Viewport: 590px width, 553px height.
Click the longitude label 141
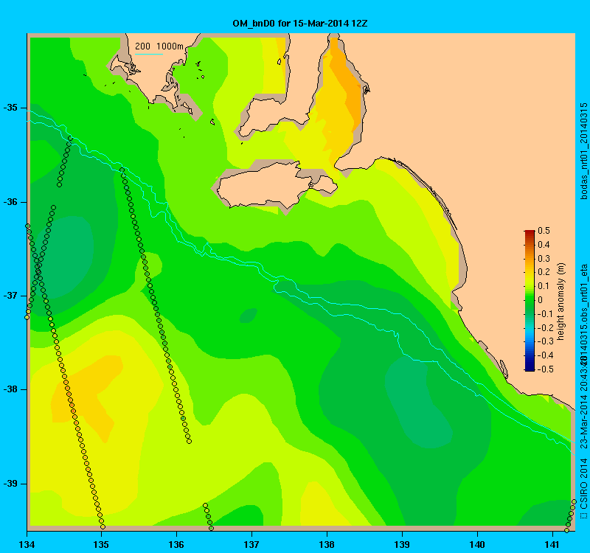pyautogui.click(x=552, y=543)
